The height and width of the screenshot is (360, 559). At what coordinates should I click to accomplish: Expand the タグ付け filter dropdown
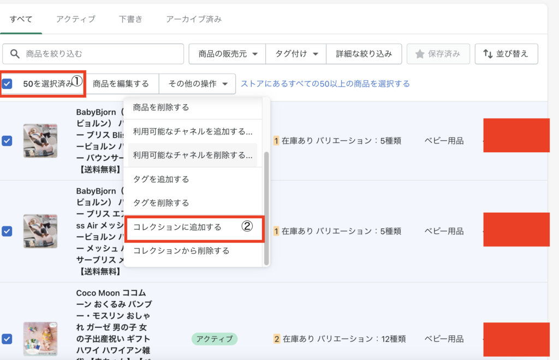(x=296, y=54)
